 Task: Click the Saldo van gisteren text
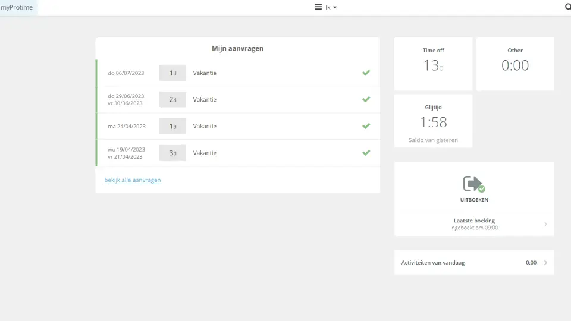tap(434, 140)
